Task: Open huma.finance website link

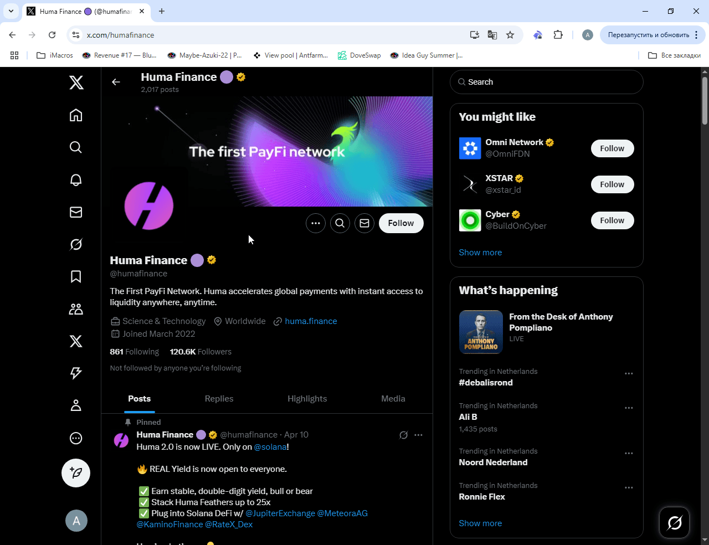Action: (311, 321)
